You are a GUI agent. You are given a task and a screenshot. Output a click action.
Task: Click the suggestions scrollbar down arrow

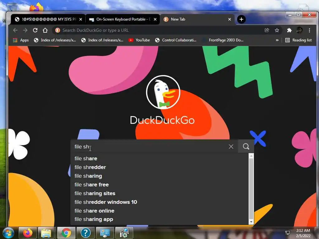pos(251,222)
